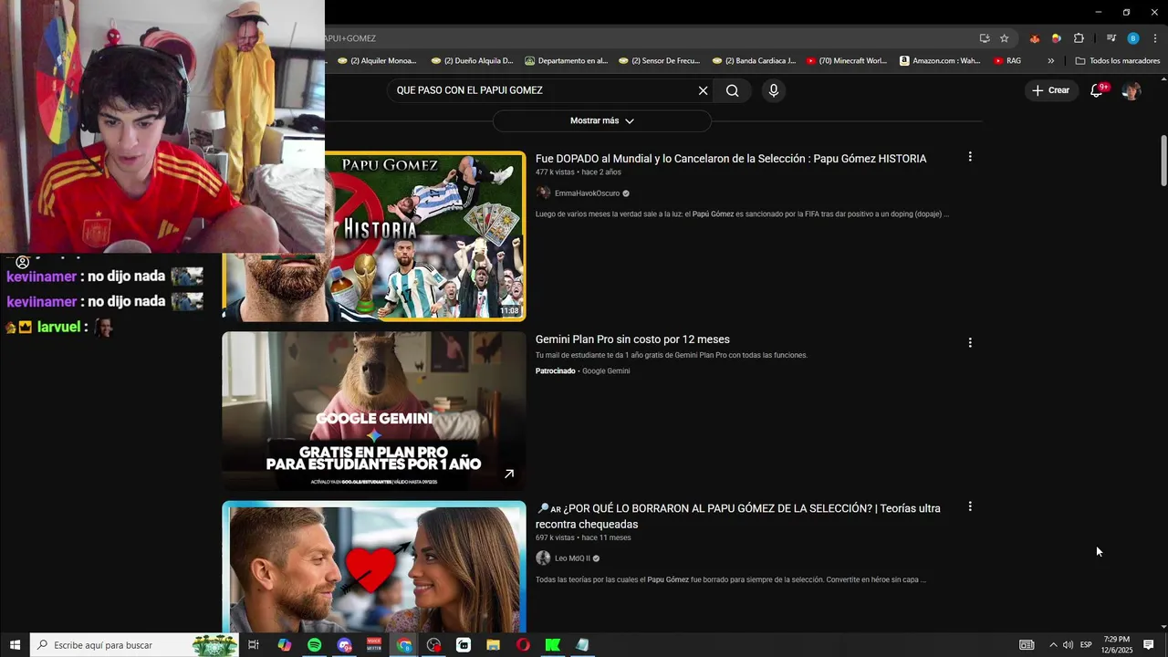1168x657 pixels.
Task: Open Chrome extensions puzzle icon
Action: (x=1079, y=38)
